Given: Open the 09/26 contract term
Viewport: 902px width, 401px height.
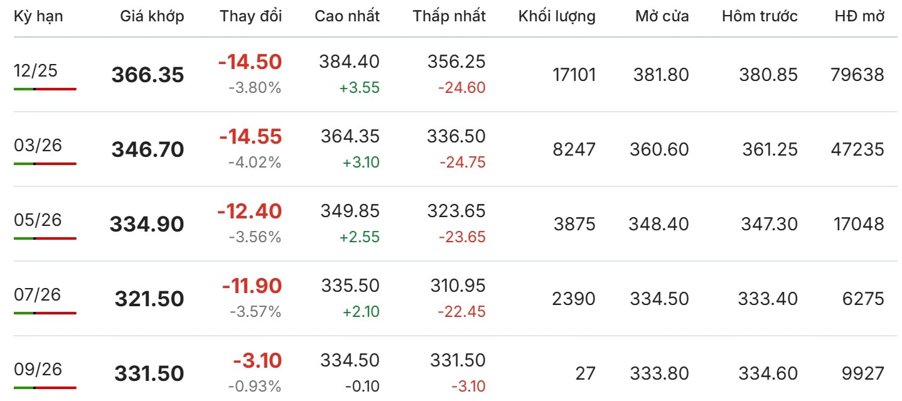Looking at the screenshot, I should point(38,369).
